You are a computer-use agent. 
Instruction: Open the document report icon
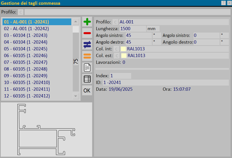(87, 68)
